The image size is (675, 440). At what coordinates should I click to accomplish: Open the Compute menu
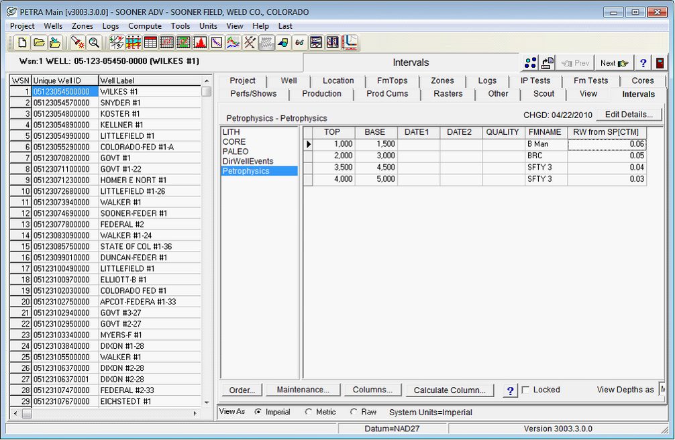145,25
